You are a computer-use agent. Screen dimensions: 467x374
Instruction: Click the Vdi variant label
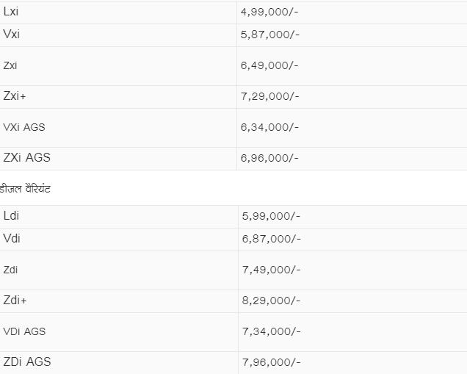click(12, 239)
